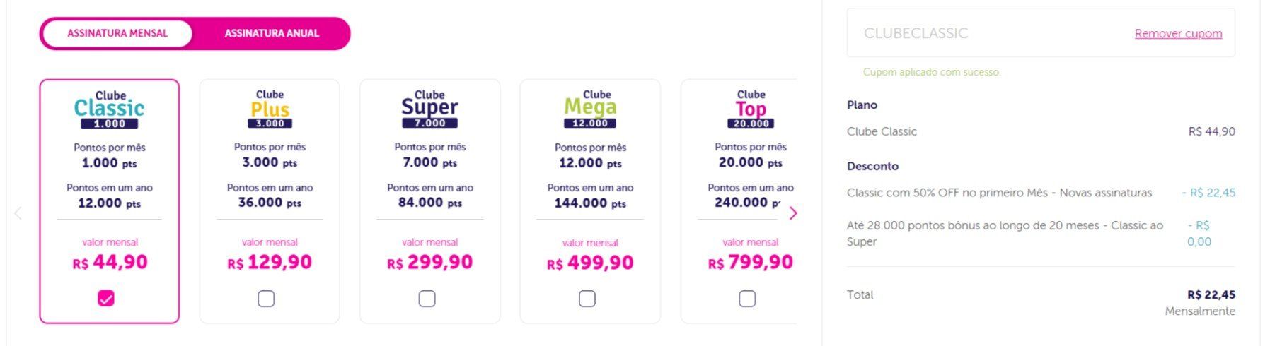Click the R$ 499,90 Mega price

tap(590, 263)
